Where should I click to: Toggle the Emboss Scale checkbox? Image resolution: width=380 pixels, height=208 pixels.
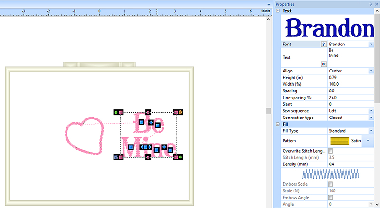[331, 184]
